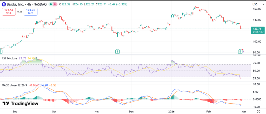This screenshot has height=114, width=266.
Task: Click the current price label 123.71
Action: (x=257, y=29)
